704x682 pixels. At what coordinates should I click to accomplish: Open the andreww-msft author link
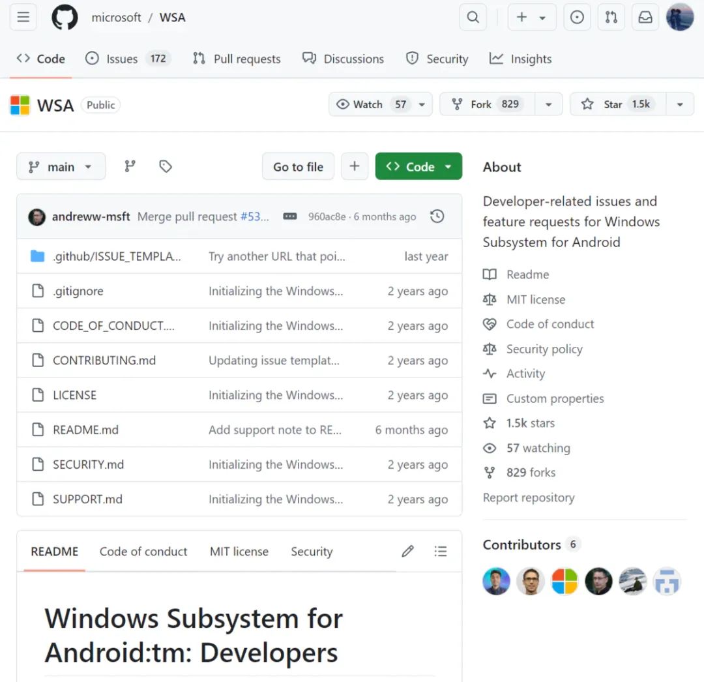tap(91, 216)
